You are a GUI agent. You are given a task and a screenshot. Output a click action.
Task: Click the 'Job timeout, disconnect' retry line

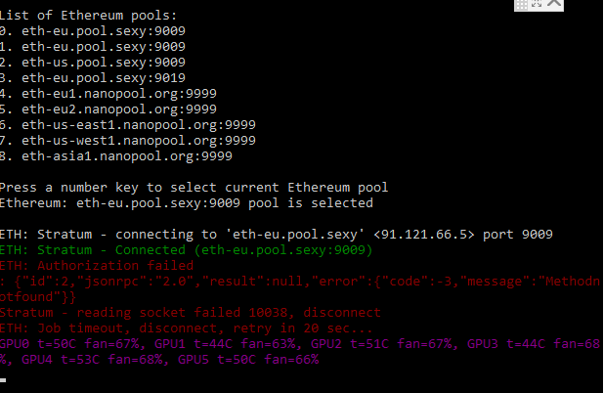click(x=186, y=328)
